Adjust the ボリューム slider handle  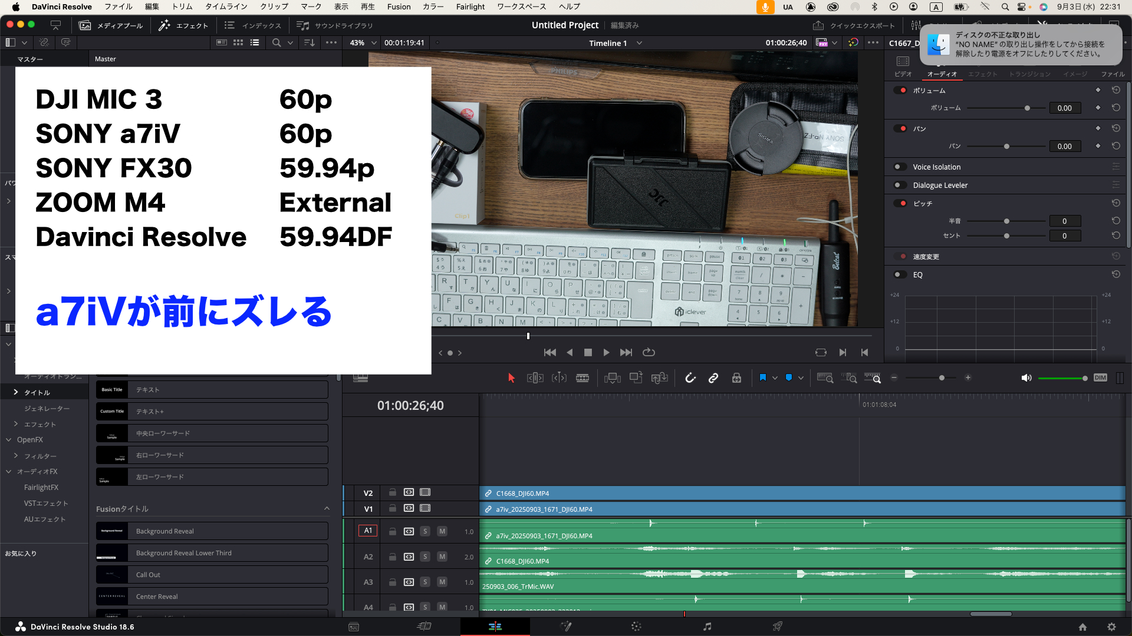[1027, 108]
